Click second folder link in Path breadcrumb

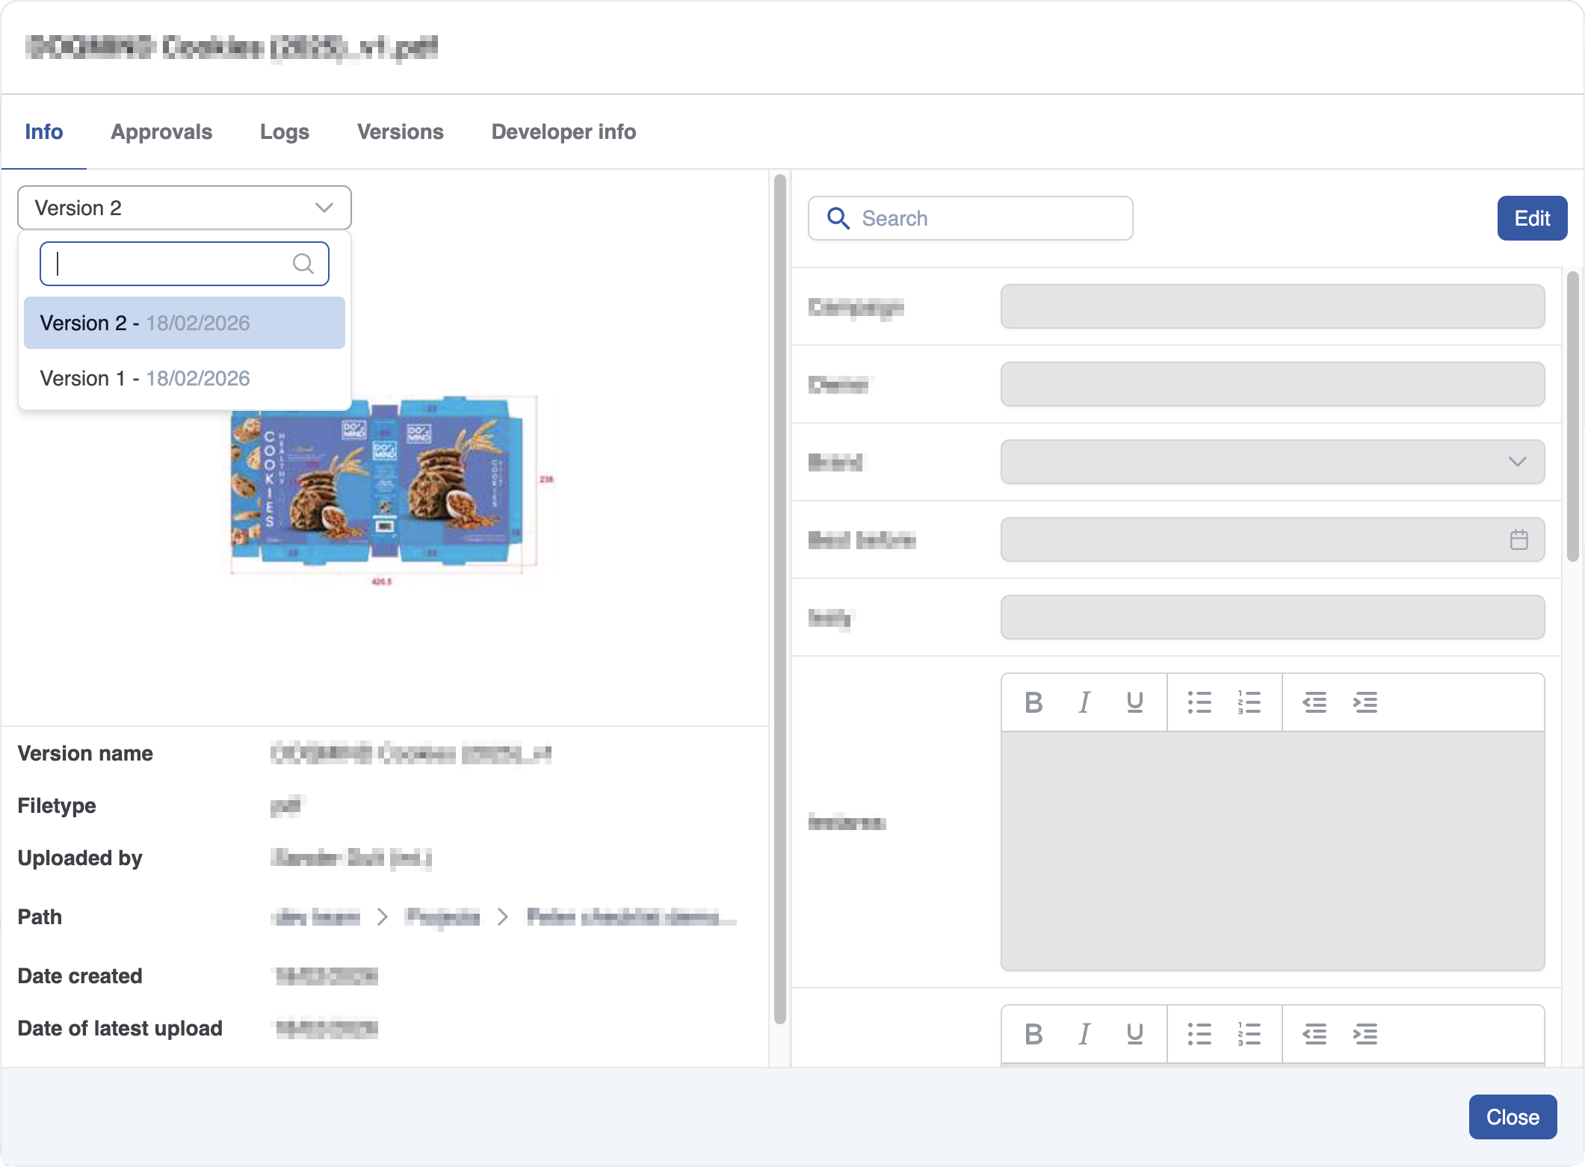(x=442, y=917)
